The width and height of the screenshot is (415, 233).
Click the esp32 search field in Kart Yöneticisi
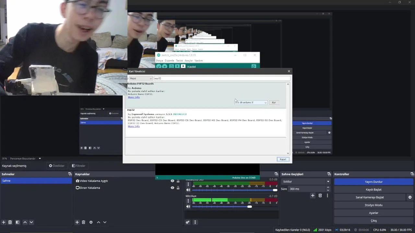click(x=222, y=78)
